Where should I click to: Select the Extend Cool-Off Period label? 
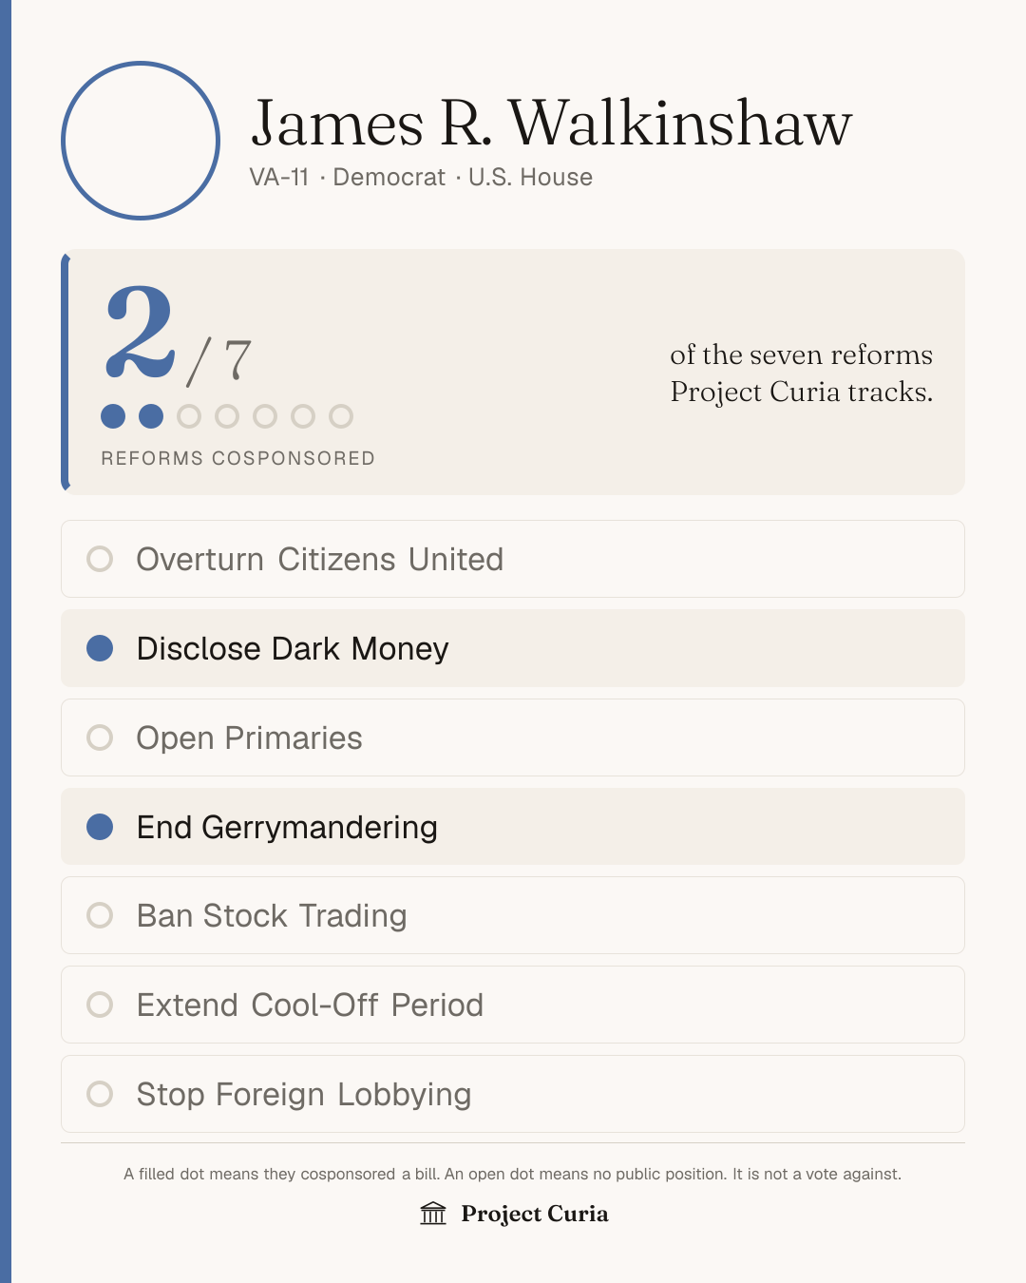tap(310, 1005)
